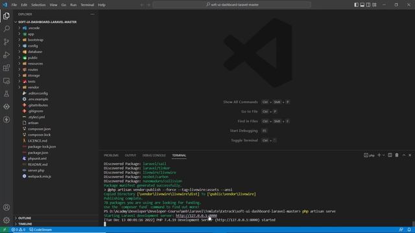Toggle secondary sidebar layout icon
The width and height of the screenshot is (415, 233).
click(368, 5)
